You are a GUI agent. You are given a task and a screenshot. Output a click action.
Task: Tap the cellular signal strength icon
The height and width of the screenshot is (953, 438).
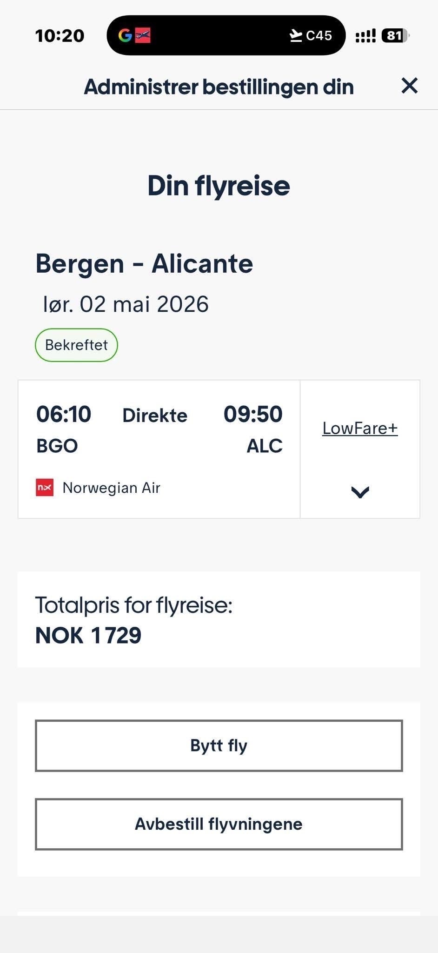coord(365,36)
